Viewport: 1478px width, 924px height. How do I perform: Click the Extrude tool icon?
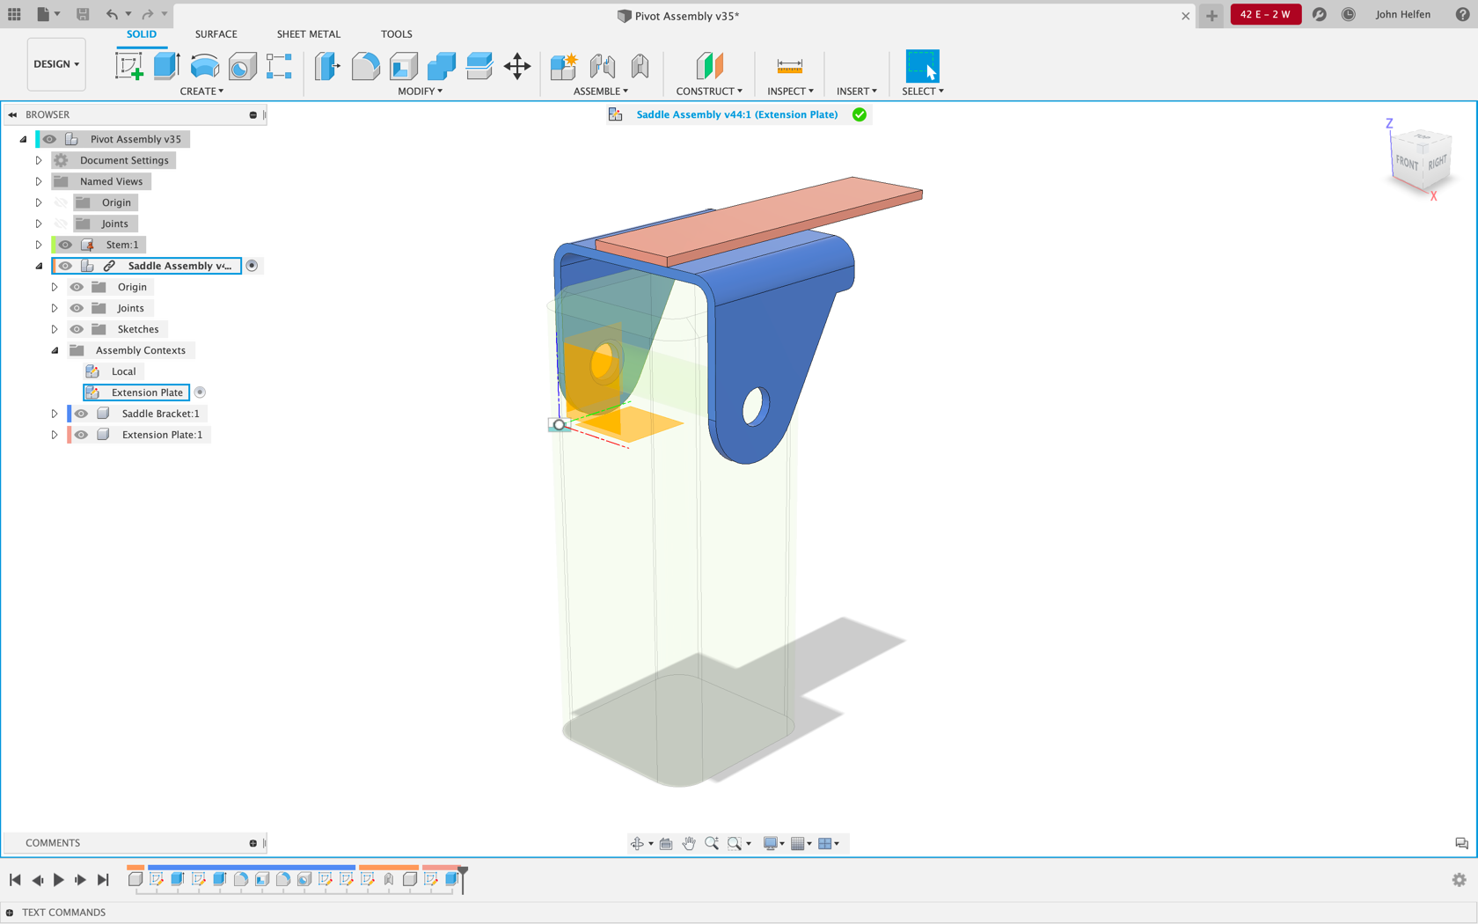click(x=166, y=66)
